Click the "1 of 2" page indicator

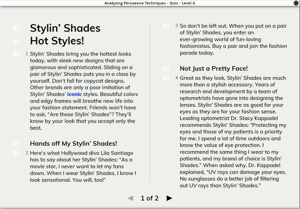pos(149,198)
